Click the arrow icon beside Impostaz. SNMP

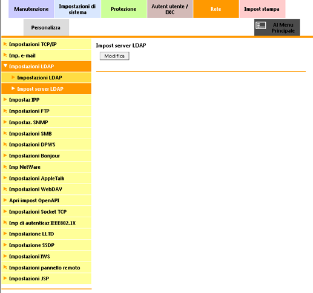[x=5, y=122]
